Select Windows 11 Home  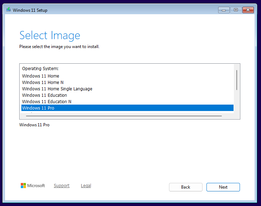(x=127, y=76)
